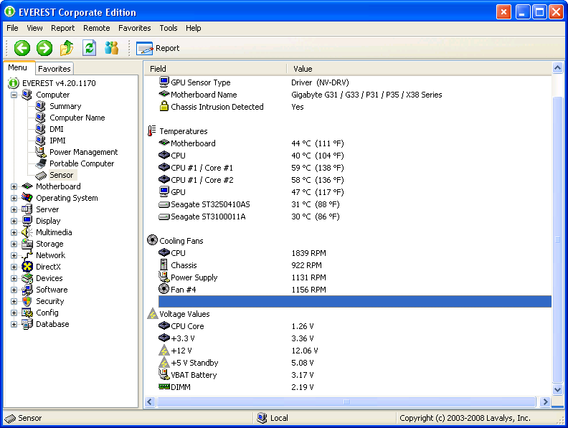This screenshot has width=568, height=428.
Task: Select the Summary icon in the tree
Action: click(41, 106)
